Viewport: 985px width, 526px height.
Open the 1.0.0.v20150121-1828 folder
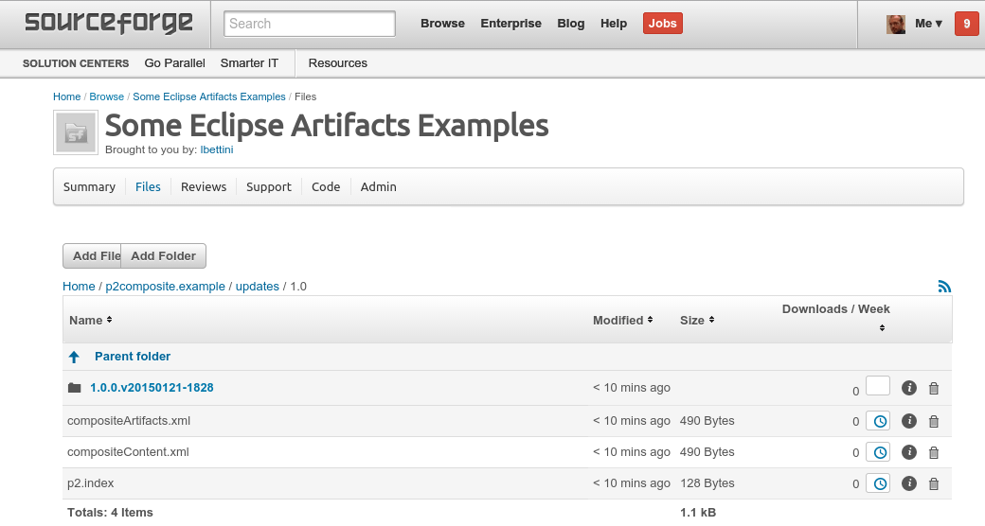click(x=152, y=388)
